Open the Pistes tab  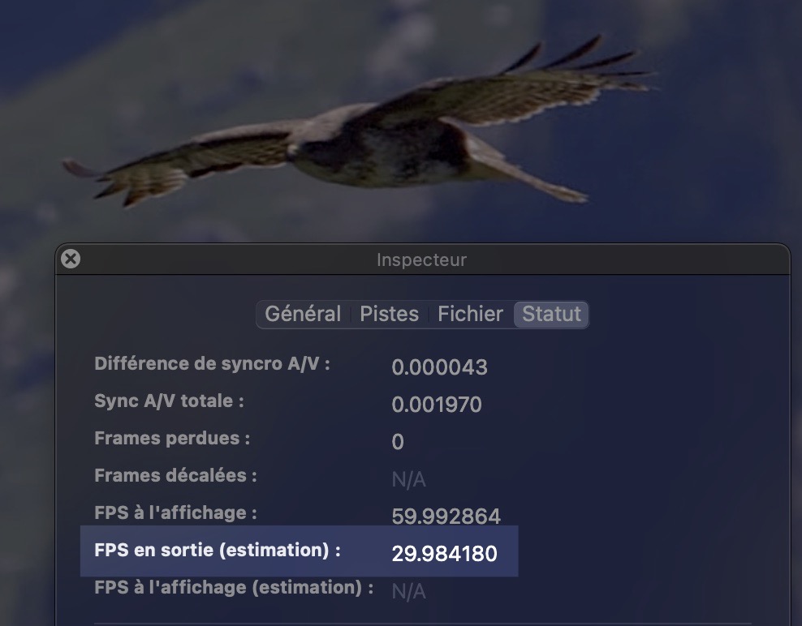click(390, 314)
